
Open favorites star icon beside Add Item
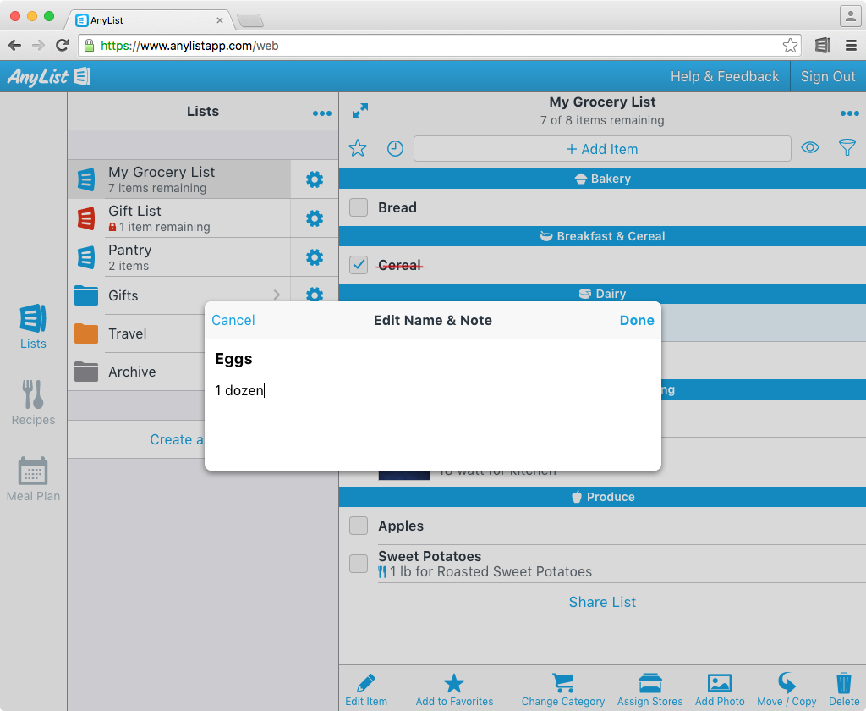[358, 148]
